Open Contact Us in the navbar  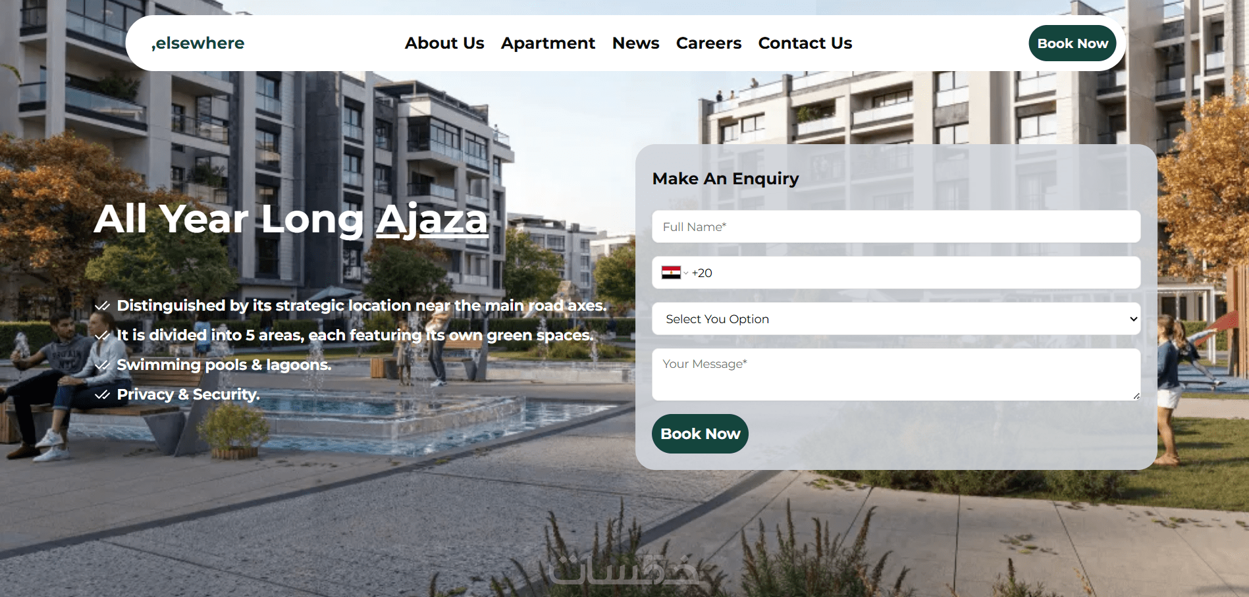coord(805,43)
